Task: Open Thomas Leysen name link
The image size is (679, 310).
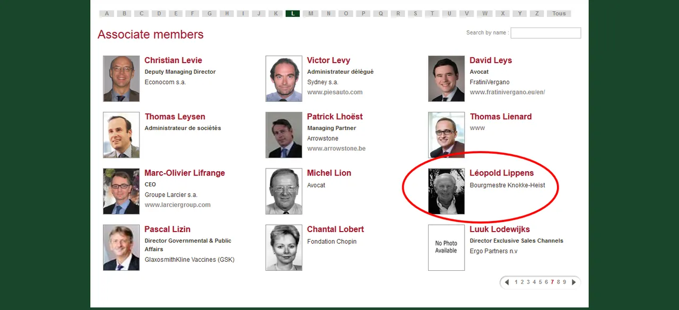Action: (x=175, y=117)
